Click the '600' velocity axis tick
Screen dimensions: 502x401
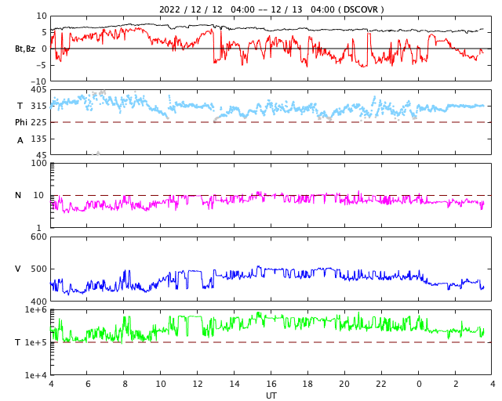point(38,237)
